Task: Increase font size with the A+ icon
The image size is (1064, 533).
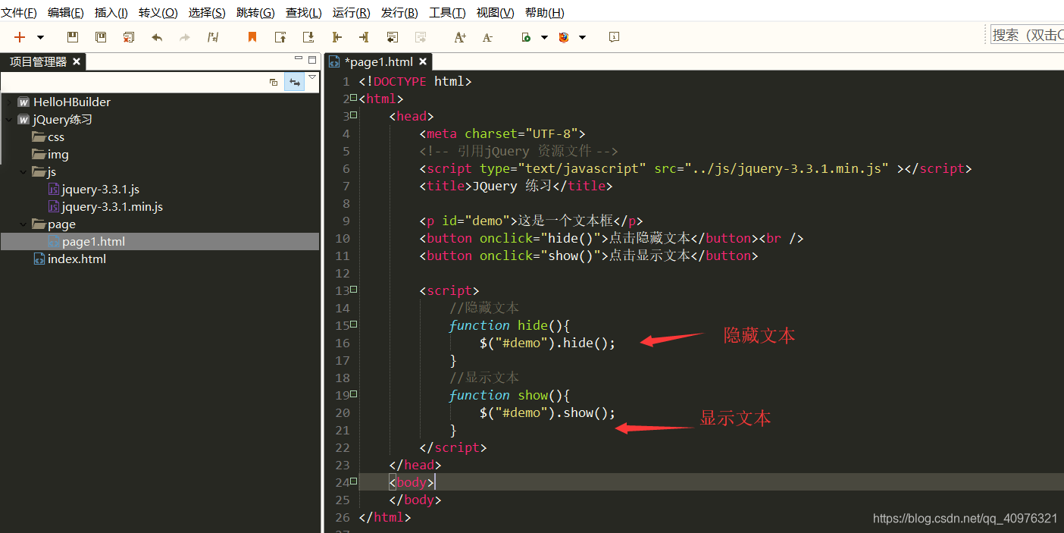Action: click(460, 37)
